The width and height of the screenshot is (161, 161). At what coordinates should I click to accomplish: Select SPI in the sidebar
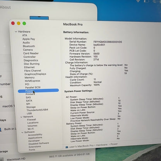click(28, 104)
